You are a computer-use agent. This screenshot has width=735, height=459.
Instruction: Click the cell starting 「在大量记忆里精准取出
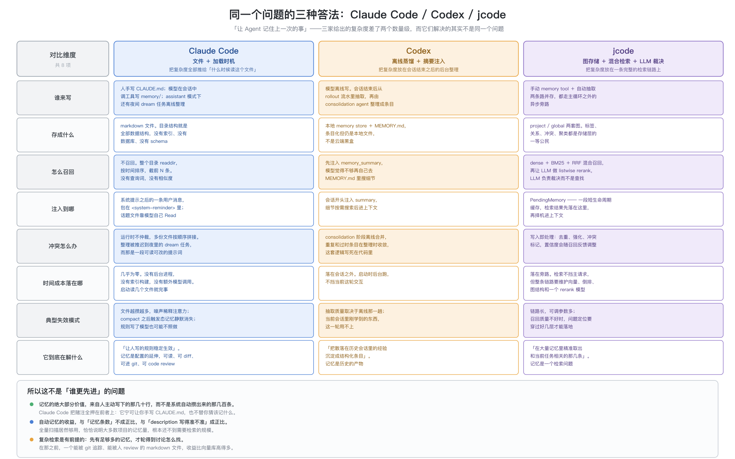(x=623, y=357)
